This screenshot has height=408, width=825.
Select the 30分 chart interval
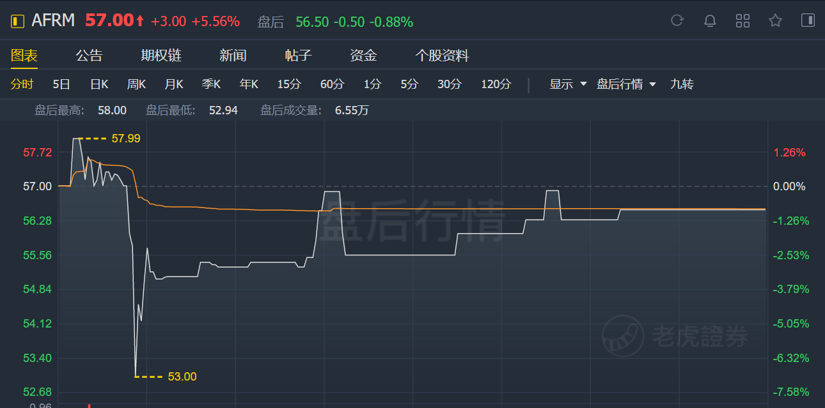pos(450,84)
